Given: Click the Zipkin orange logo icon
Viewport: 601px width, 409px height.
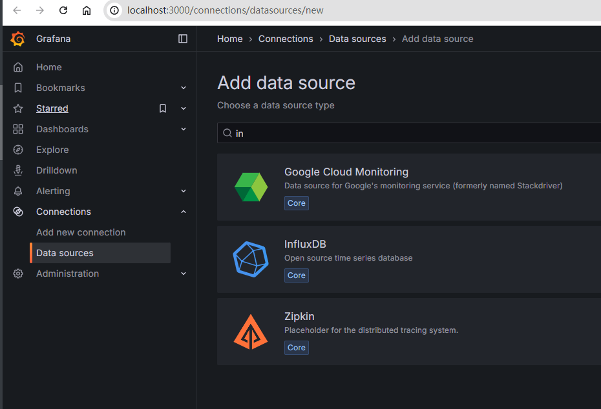Looking at the screenshot, I should coord(250,332).
